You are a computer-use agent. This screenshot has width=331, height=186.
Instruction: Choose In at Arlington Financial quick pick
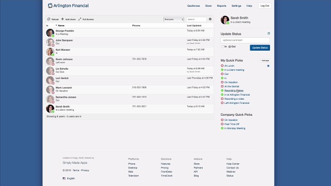pos(237,95)
